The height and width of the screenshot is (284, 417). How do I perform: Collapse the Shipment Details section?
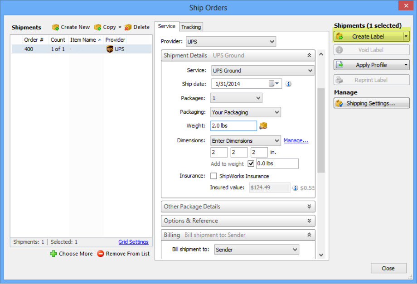[x=309, y=55]
